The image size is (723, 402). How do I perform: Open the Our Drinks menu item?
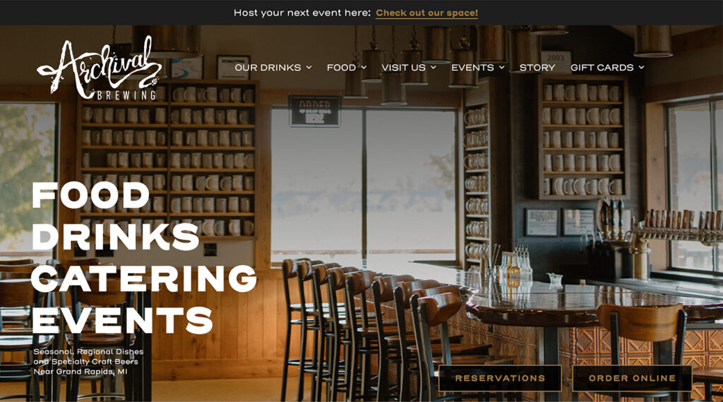[x=268, y=68]
